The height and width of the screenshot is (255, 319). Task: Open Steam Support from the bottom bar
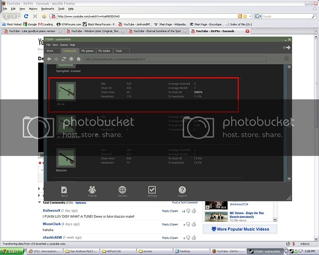[182, 191]
